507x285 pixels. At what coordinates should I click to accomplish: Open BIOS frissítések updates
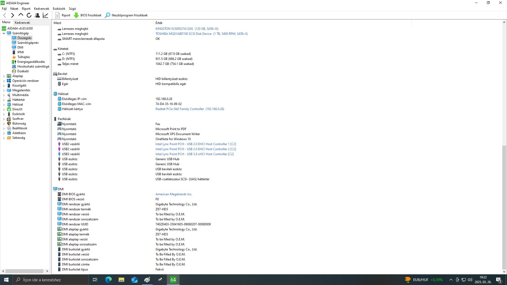click(88, 15)
